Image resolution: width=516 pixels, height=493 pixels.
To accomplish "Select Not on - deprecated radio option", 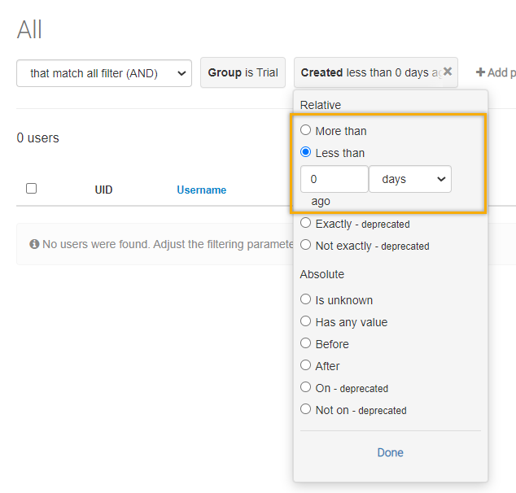I will [305, 409].
